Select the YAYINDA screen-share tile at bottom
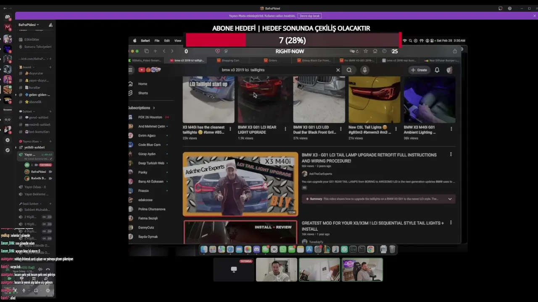 (234, 269)
